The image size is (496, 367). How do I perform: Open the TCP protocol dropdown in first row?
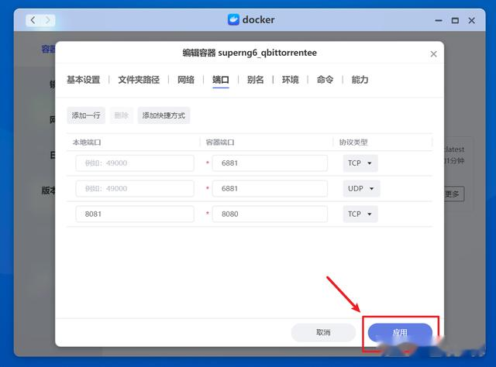[360, 163]
